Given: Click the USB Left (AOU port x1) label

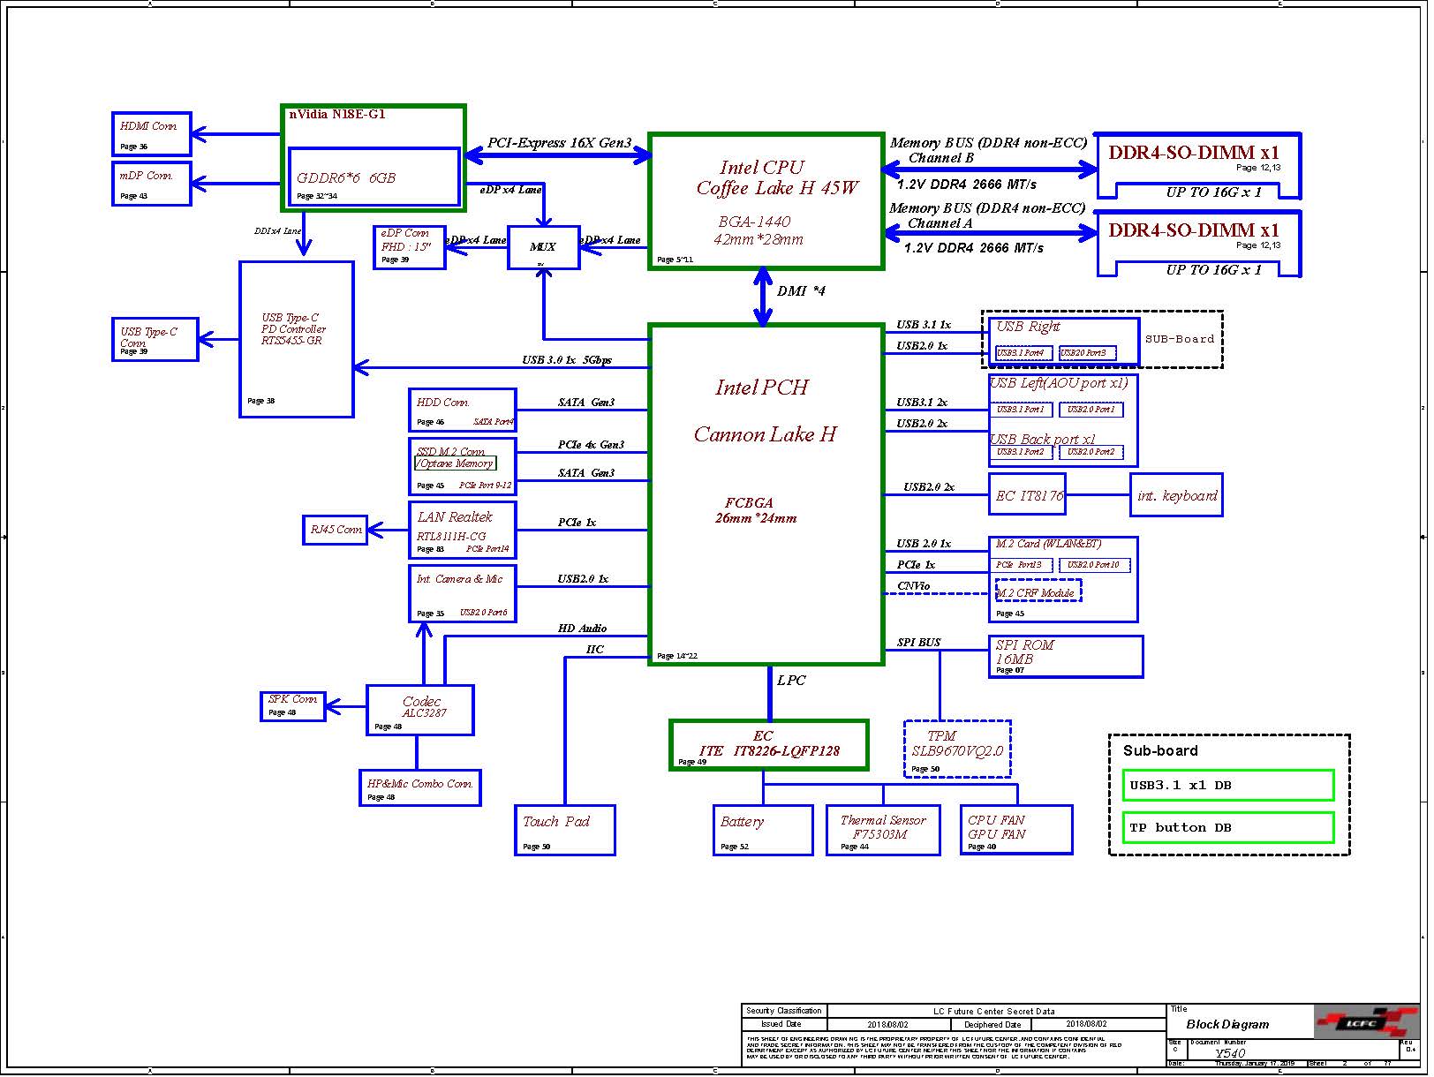Looking at the screenshot, I should pos(1059,383).
